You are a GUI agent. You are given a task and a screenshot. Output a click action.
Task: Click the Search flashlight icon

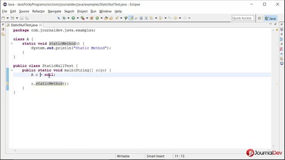pyautogui.click(x=117, y=18)
